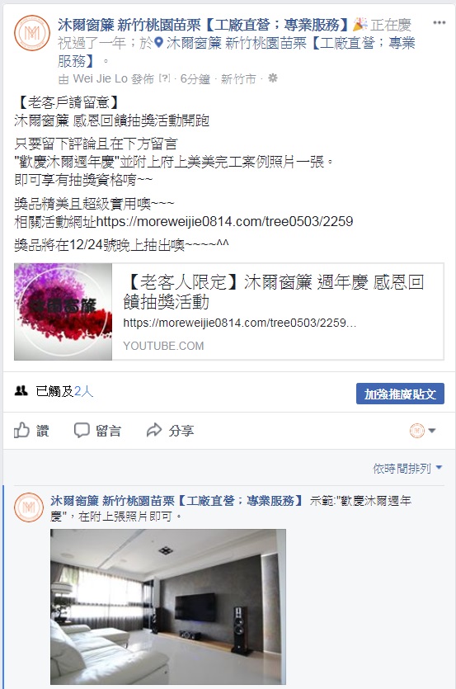Open the post options three-dot menu
Image resolution: width=456 pixels, height=689 pixels.
(x=439, y=23)
